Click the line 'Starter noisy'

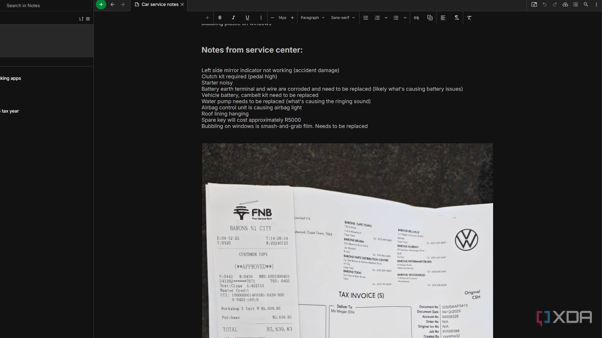pos(217,83)
